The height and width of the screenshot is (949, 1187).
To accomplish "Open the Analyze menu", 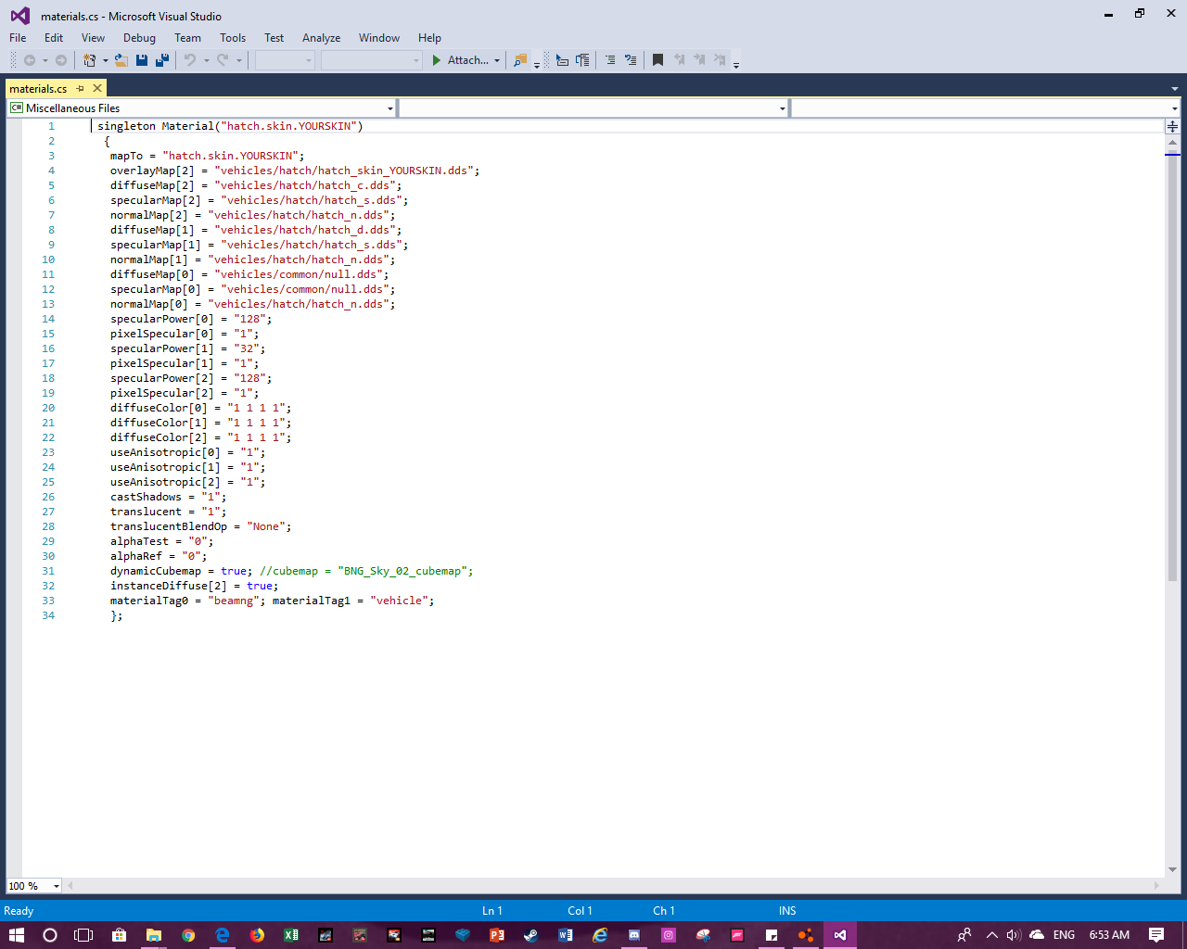I will [321, 38].
